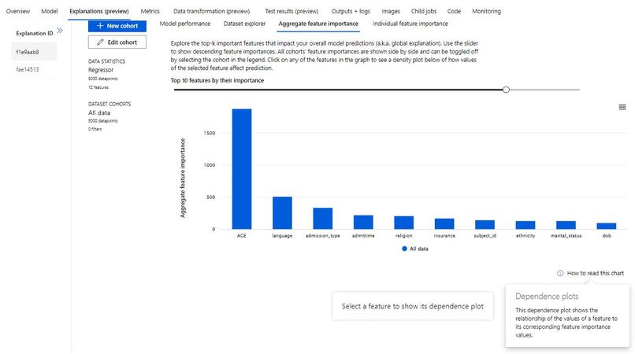Open the Child jobs tab
Screen dimensions: 635x354
[424, 11]
